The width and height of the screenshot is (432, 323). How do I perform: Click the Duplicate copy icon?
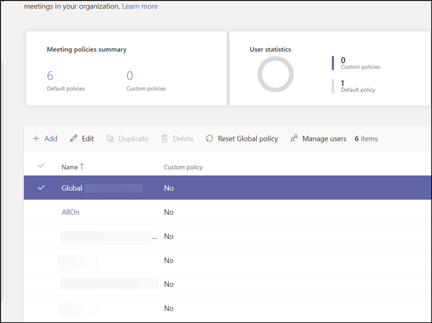click(x=110, y=139)
